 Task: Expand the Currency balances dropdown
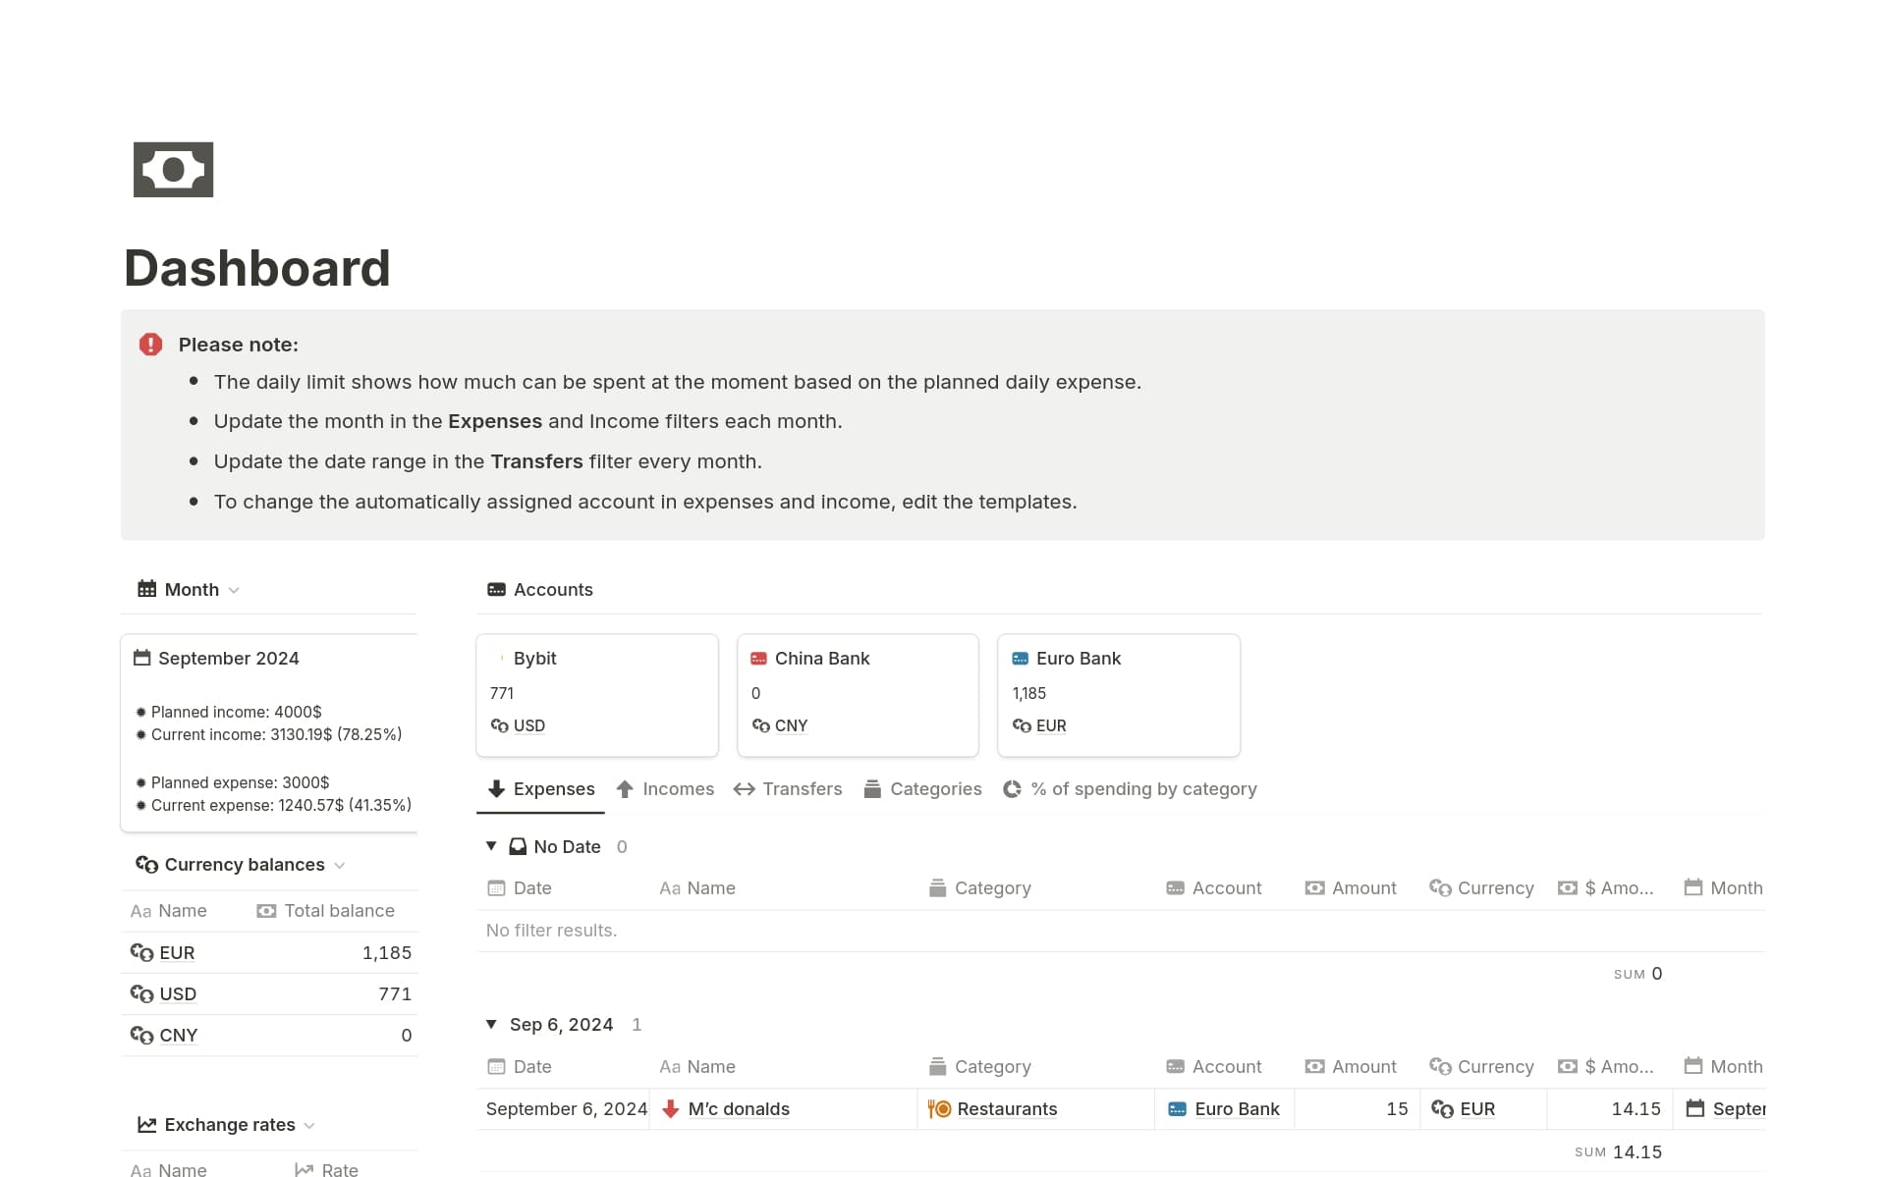[x=341, y=865]
